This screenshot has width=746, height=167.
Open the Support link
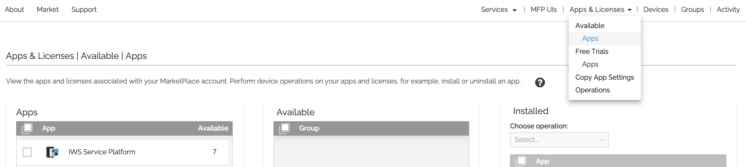[x=84, y=9]
